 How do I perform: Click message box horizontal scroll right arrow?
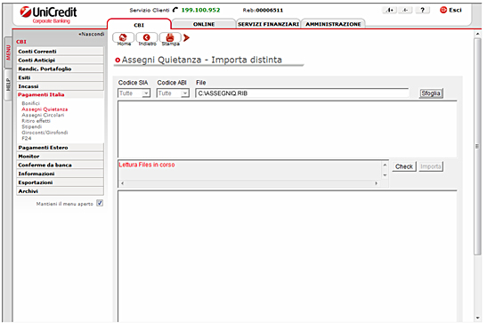pos(376,183)
